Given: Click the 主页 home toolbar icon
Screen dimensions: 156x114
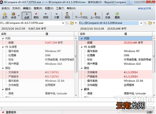Looking at the screenshot, I should tap(5, 15).
